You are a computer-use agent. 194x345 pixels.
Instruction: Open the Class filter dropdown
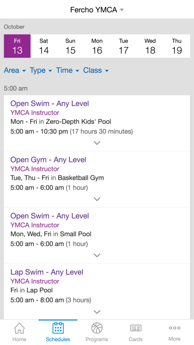tap(96, 70)
